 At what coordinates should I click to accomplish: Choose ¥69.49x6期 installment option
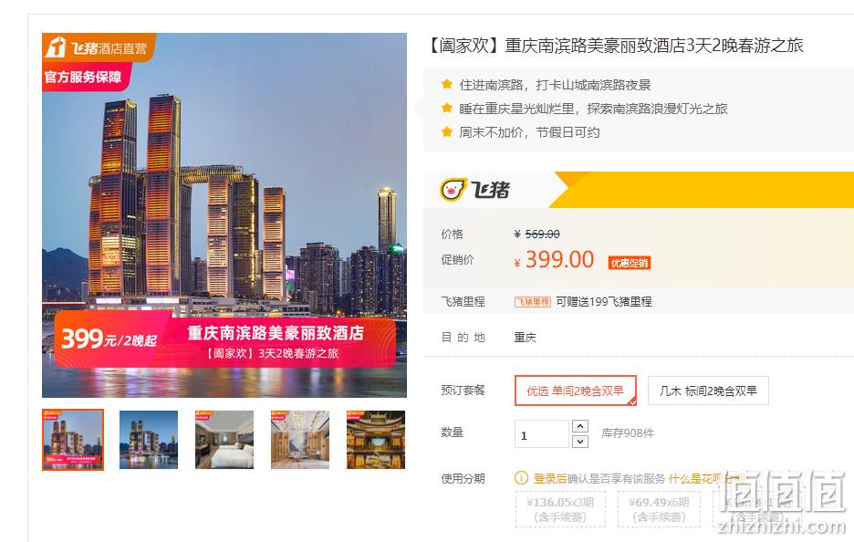(x=659, y=509)
